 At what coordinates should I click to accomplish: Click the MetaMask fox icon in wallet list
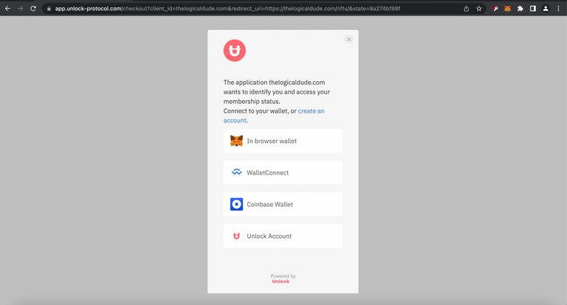(236, 141)
